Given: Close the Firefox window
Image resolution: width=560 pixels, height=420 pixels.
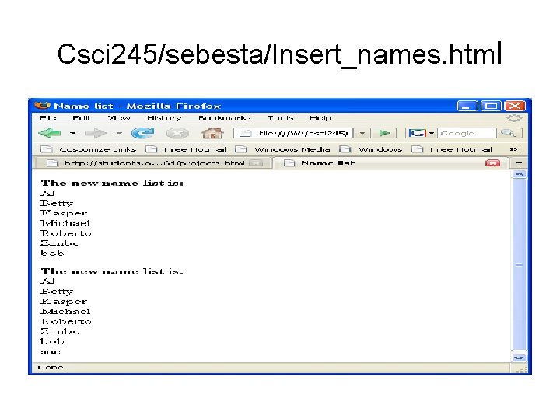Looking at the screenshot, I should coord(515,106).
